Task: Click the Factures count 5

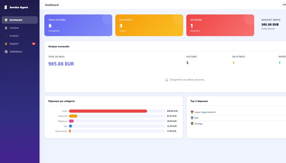Action: [187, 63]
